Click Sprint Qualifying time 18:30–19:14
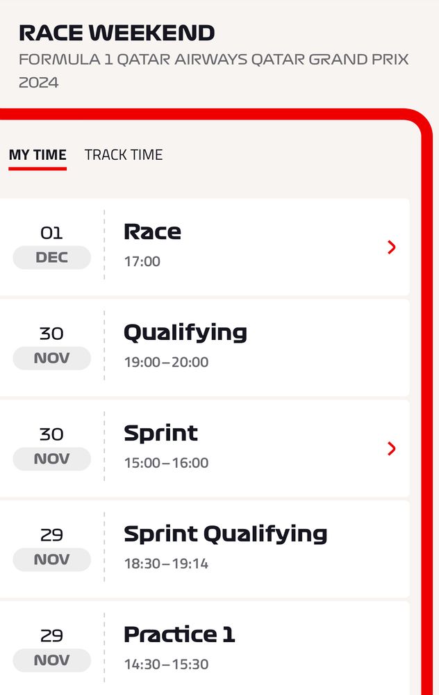Viewport: 439px width, 695px height. (166, 564)
